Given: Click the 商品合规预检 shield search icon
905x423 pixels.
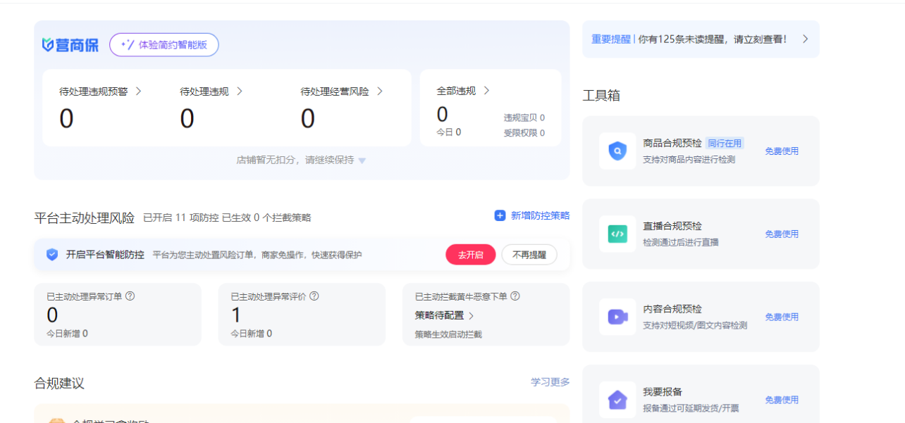Looking at the screenshot, I should (617, 151).
